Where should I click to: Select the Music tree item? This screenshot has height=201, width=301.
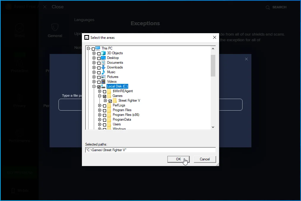coord(111,72)
